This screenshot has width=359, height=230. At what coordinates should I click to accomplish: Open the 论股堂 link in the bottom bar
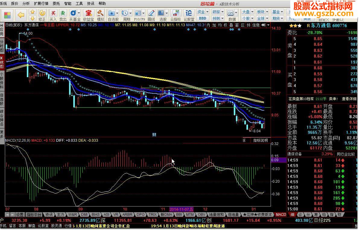[x=43, y=226]
